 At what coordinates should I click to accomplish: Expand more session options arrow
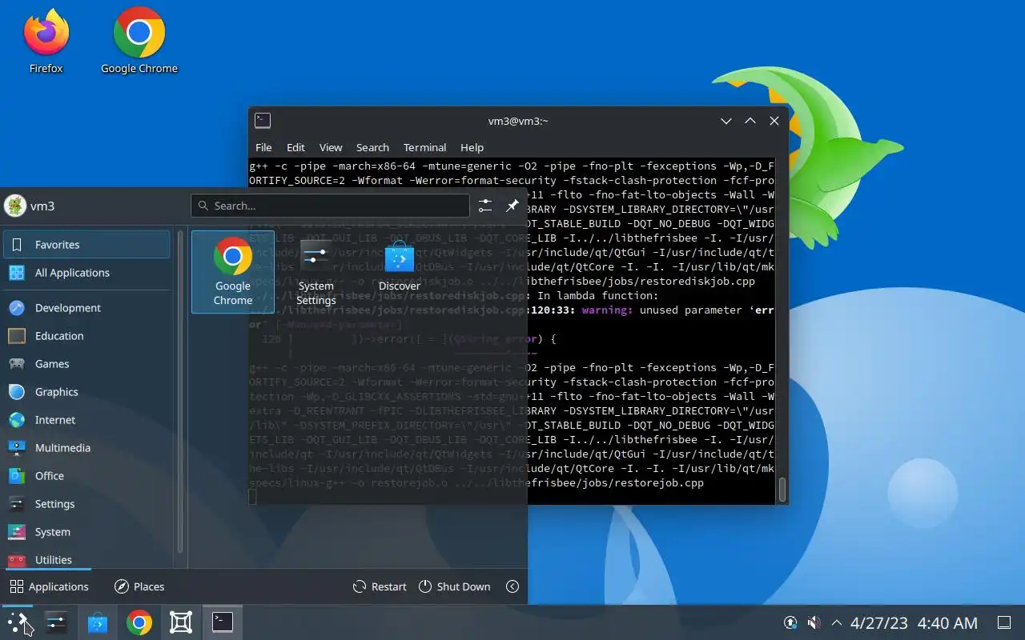tap(512, 586)
